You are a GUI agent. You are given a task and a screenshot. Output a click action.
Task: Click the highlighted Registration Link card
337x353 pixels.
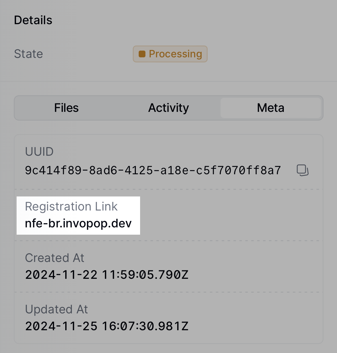pos(78,215)
